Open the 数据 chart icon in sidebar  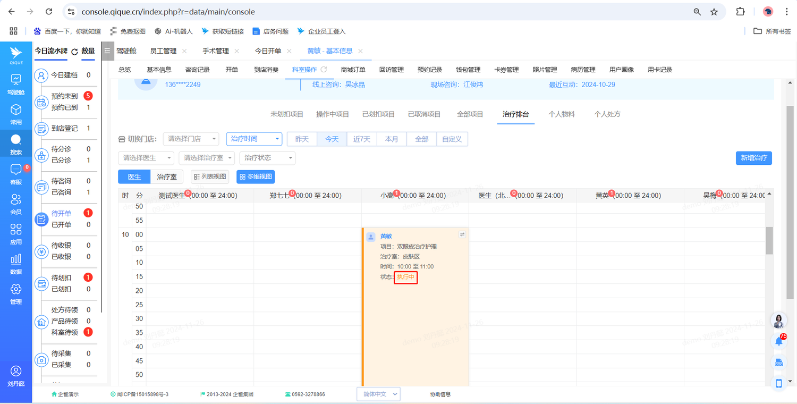(x=16, y=260)
